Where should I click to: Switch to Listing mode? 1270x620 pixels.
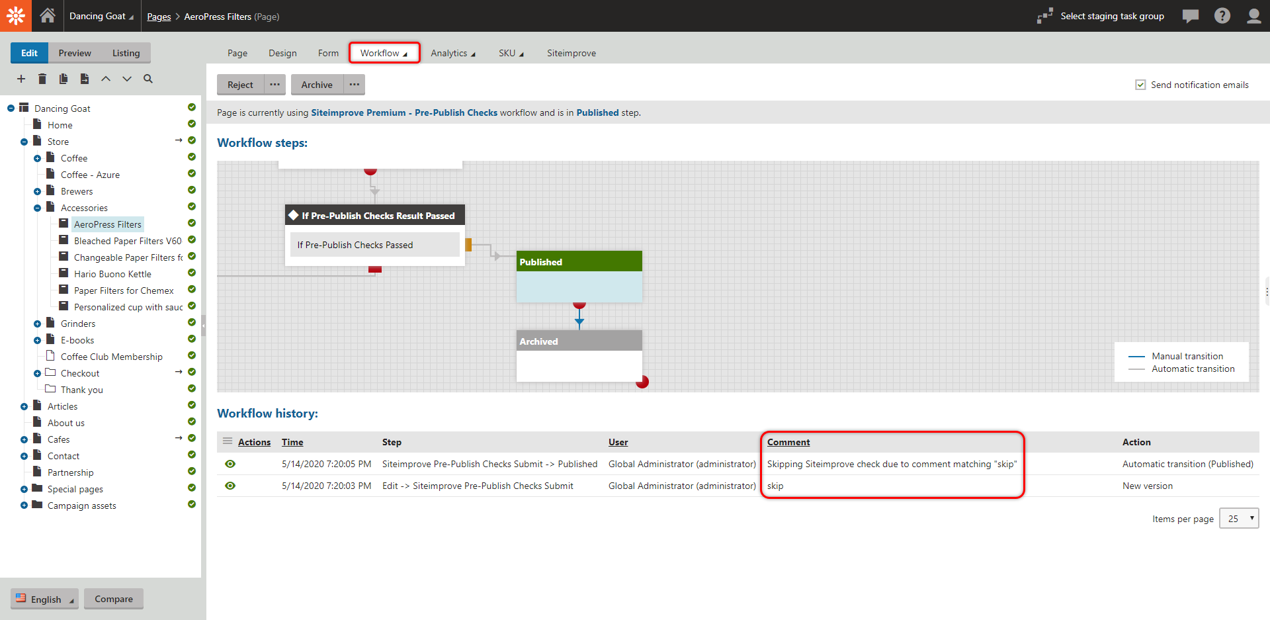coord(126,53)
